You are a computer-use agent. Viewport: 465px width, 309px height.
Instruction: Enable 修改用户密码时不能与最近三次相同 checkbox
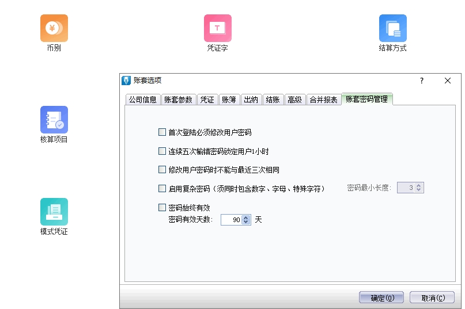[x=162, y=170]
